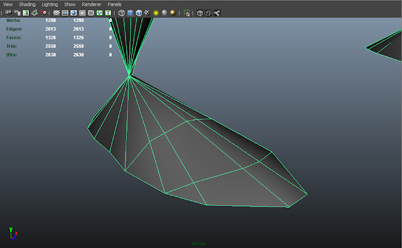Enable wireframe shading cube icon
Viewport: 402px width, 248px height.
(x=121, y=13)
